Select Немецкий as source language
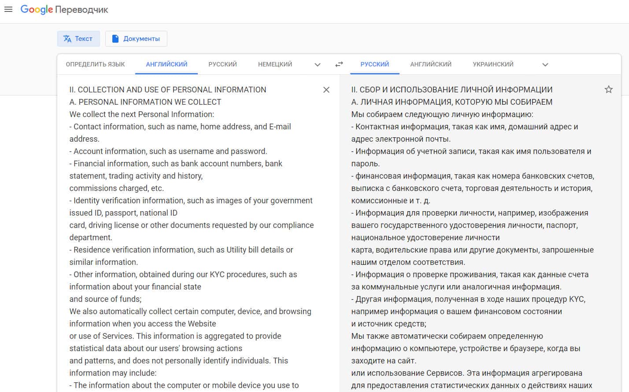 click(275, 64)
